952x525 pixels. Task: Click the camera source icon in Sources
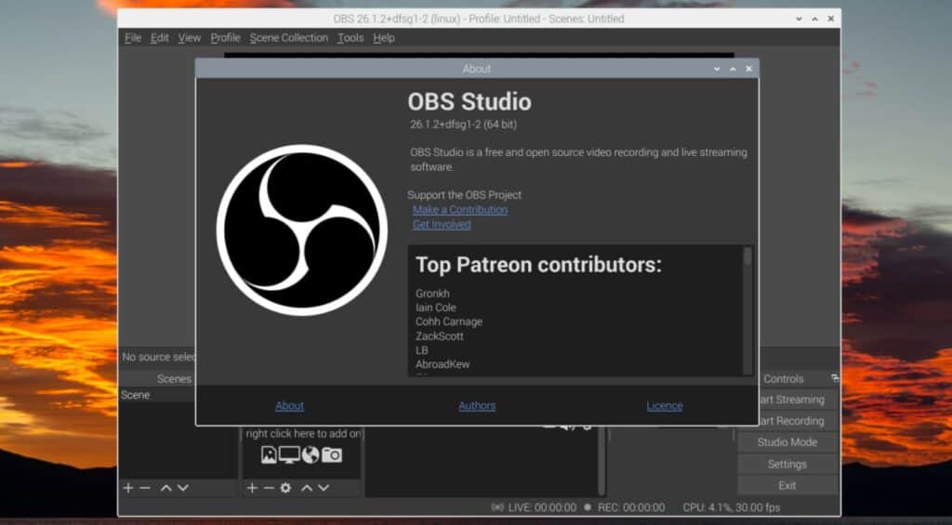pos(332,454)
